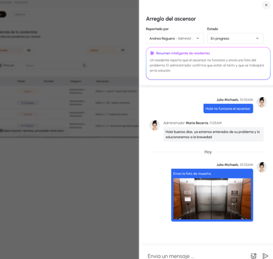
Task: Click the Vencida status badge in the table
Action: (x=28, y=114)
